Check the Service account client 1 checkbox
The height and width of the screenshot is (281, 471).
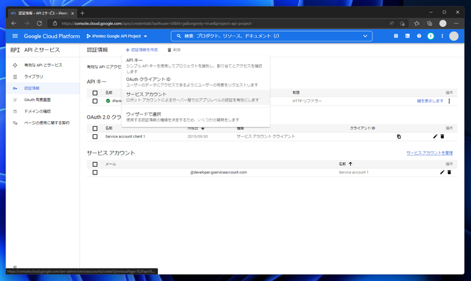tap(95, 136)
